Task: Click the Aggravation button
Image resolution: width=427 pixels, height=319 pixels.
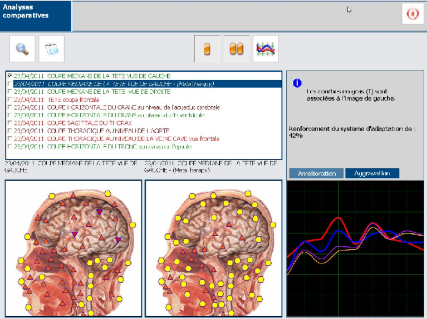Action: pyautogui.click(x=372, y=173)
